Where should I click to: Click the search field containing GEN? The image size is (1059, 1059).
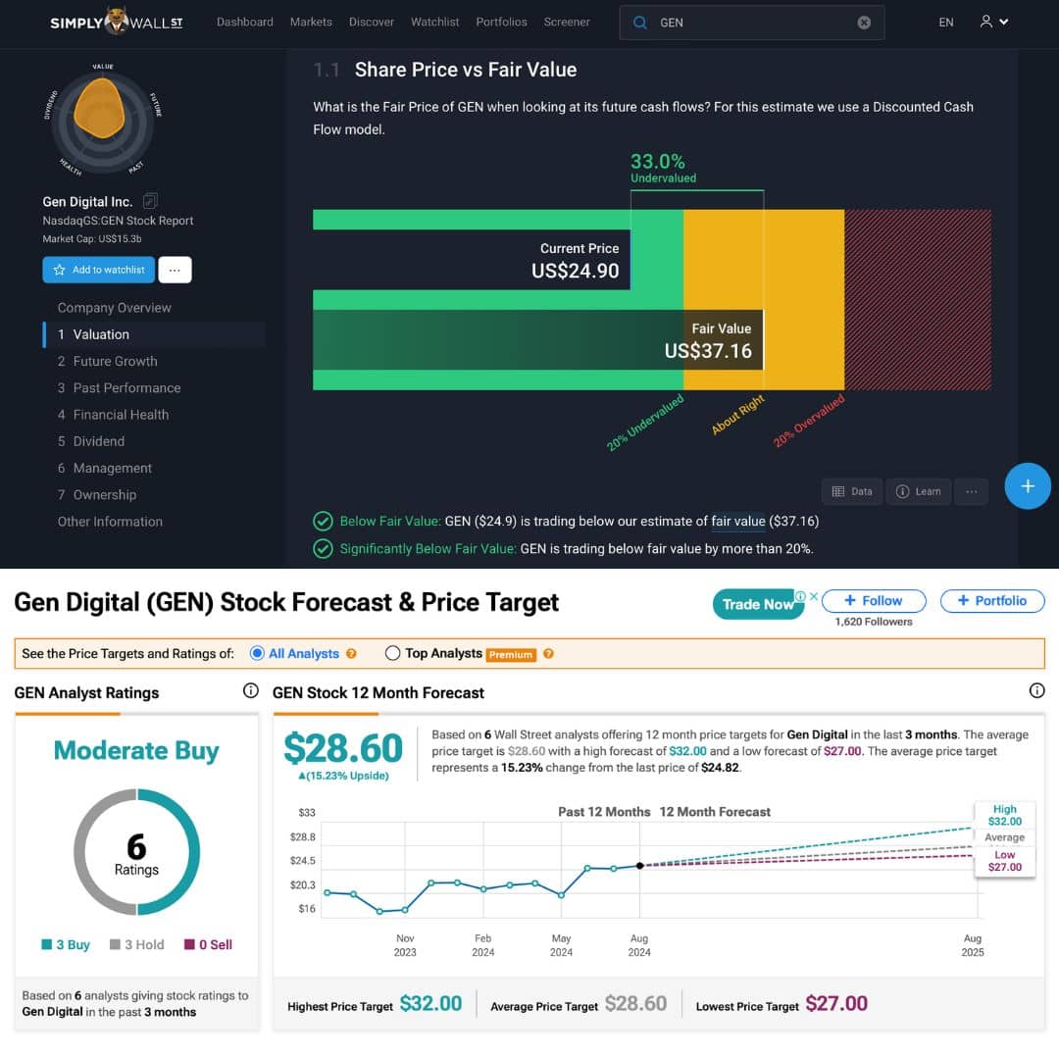tap(752, 23)
